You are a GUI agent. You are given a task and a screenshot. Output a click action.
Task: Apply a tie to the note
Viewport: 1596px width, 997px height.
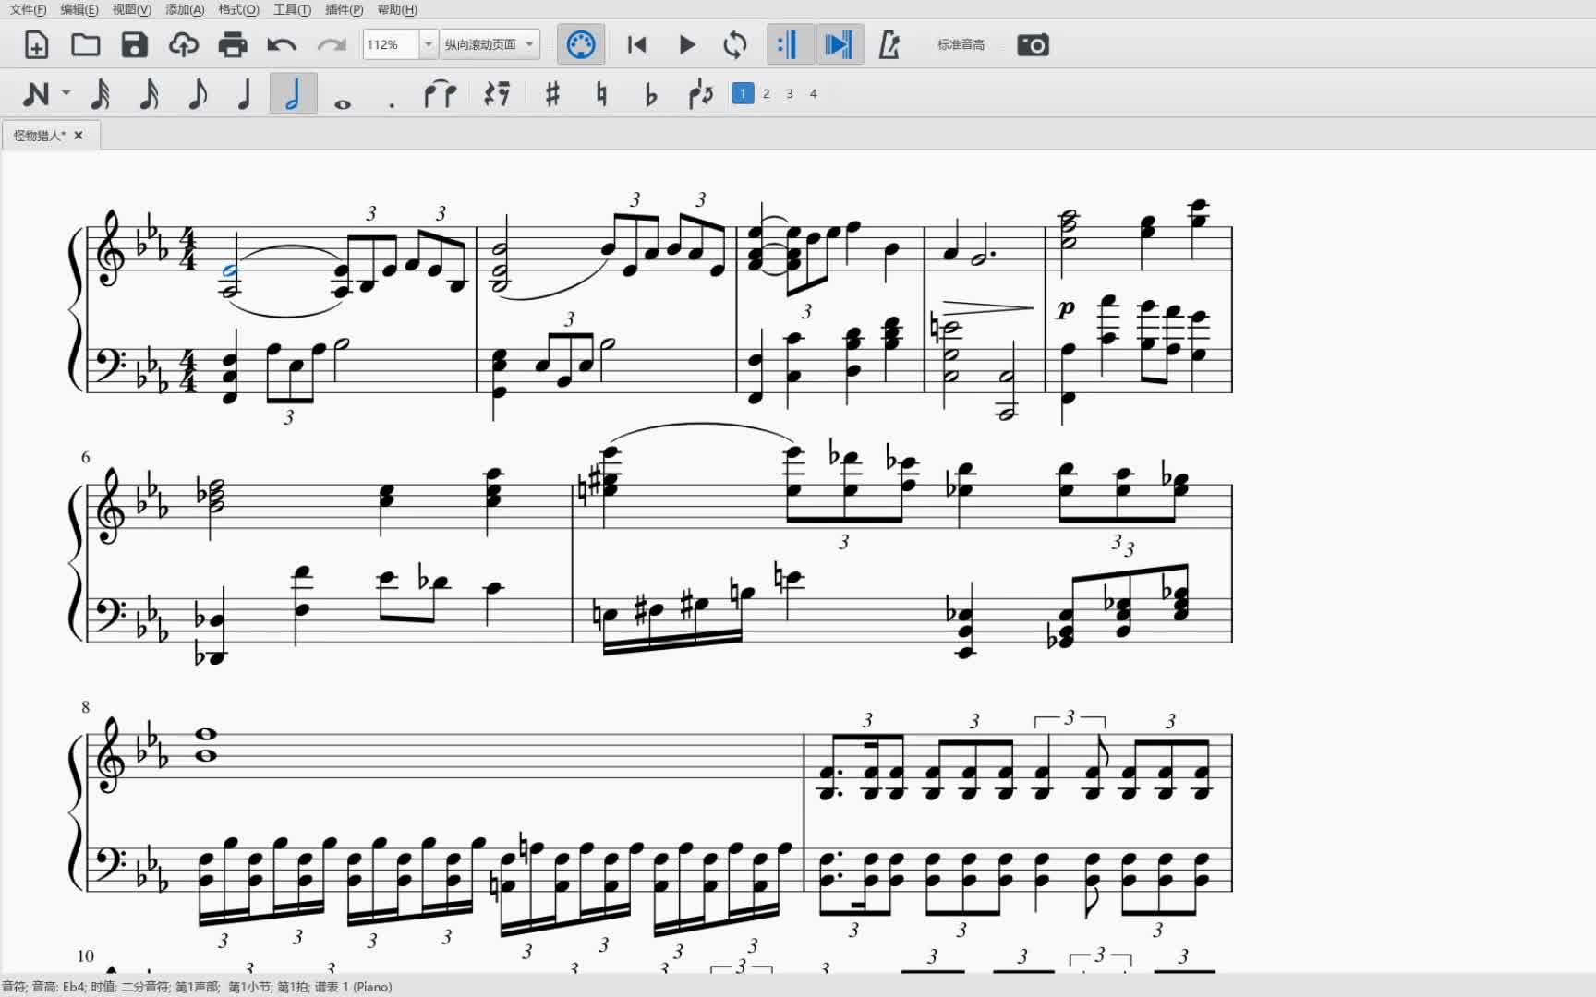(441, 93)
